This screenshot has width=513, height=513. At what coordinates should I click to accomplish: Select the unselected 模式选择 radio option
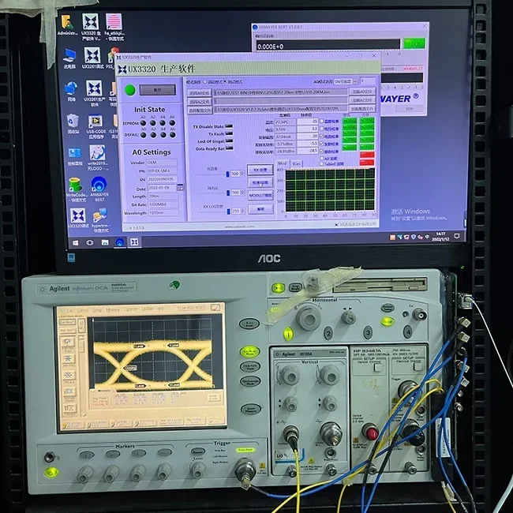point(205,81)
